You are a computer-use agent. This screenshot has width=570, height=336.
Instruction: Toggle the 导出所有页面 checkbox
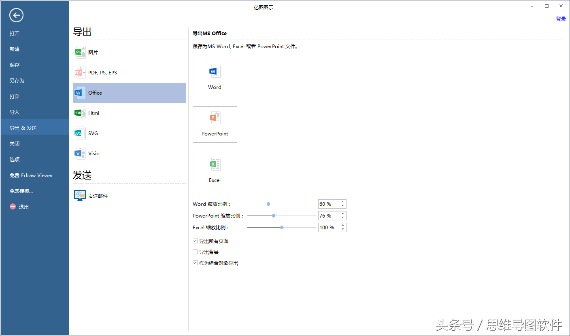195,241
